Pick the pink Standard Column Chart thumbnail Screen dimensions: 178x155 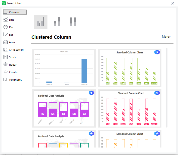[130, 108]
